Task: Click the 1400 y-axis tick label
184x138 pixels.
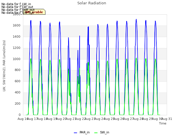Action: point(17,37)
